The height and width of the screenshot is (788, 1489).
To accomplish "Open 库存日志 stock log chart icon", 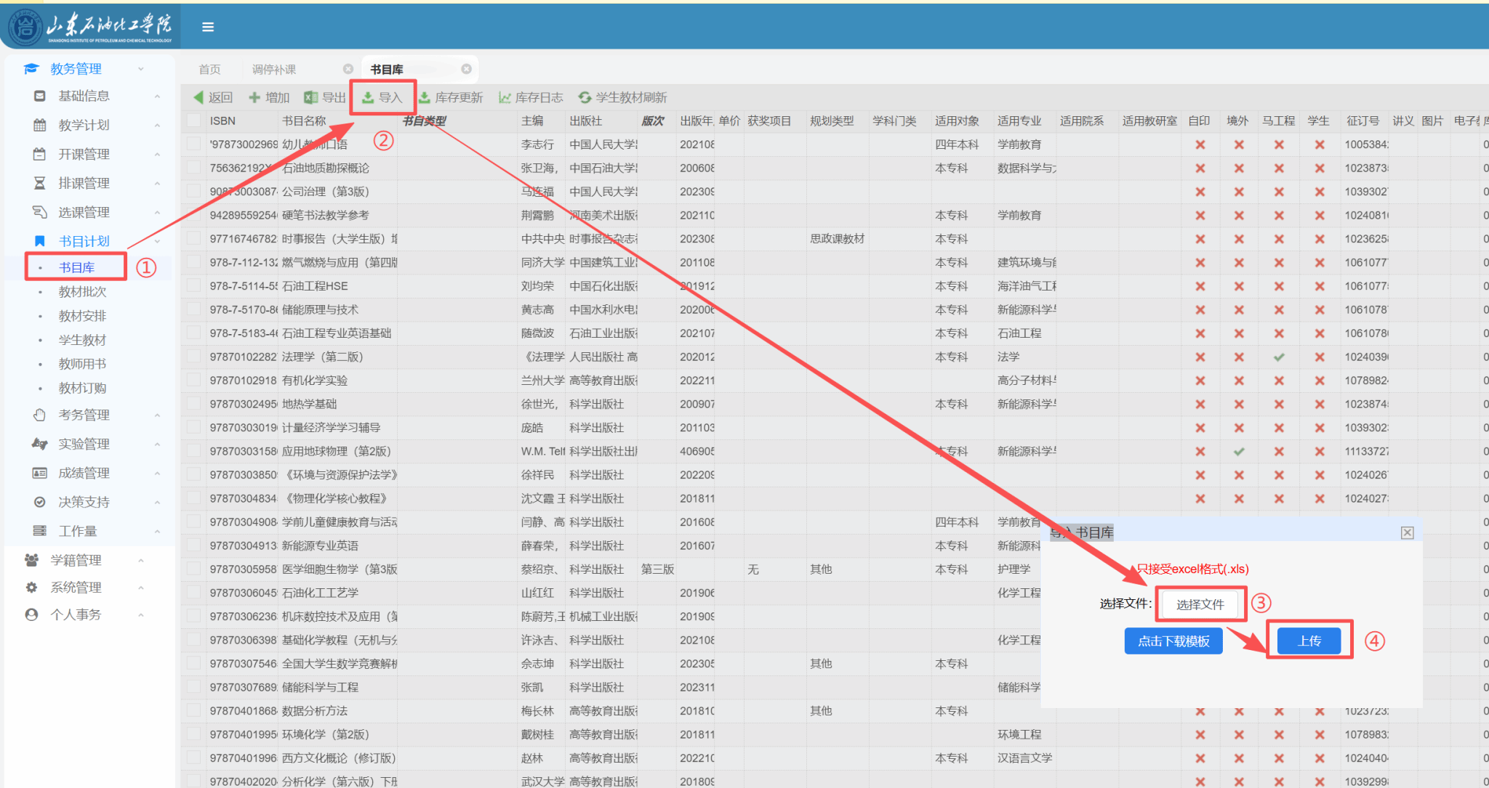I will click(x=505, y=97).
